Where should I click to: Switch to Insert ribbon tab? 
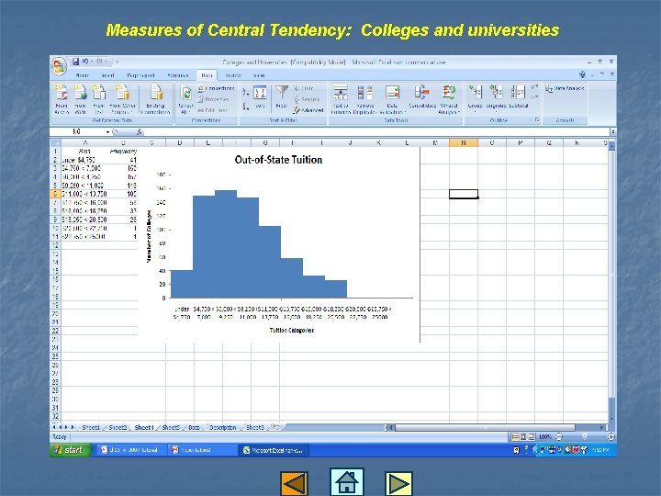tap(108, 75)
